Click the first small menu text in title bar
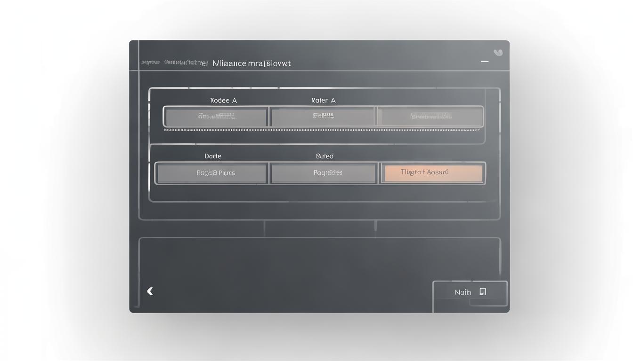 tap(150, 63)
